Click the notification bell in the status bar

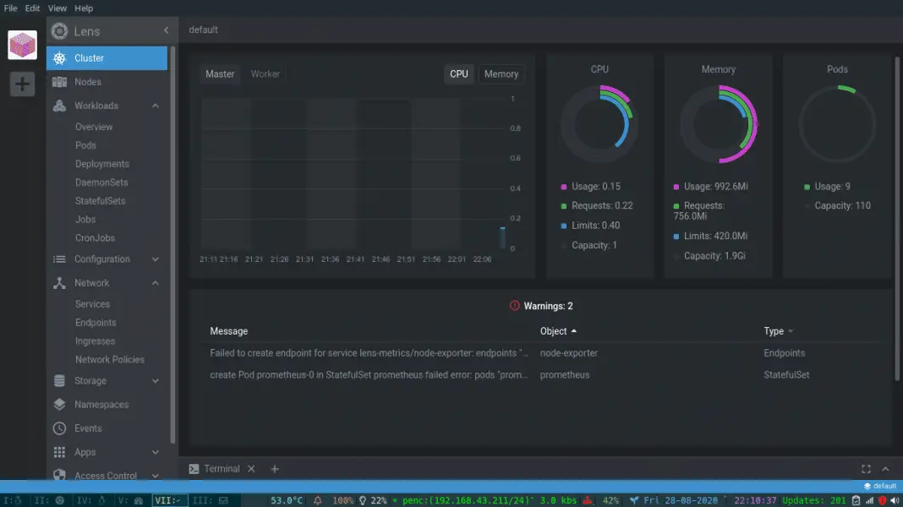316,499
